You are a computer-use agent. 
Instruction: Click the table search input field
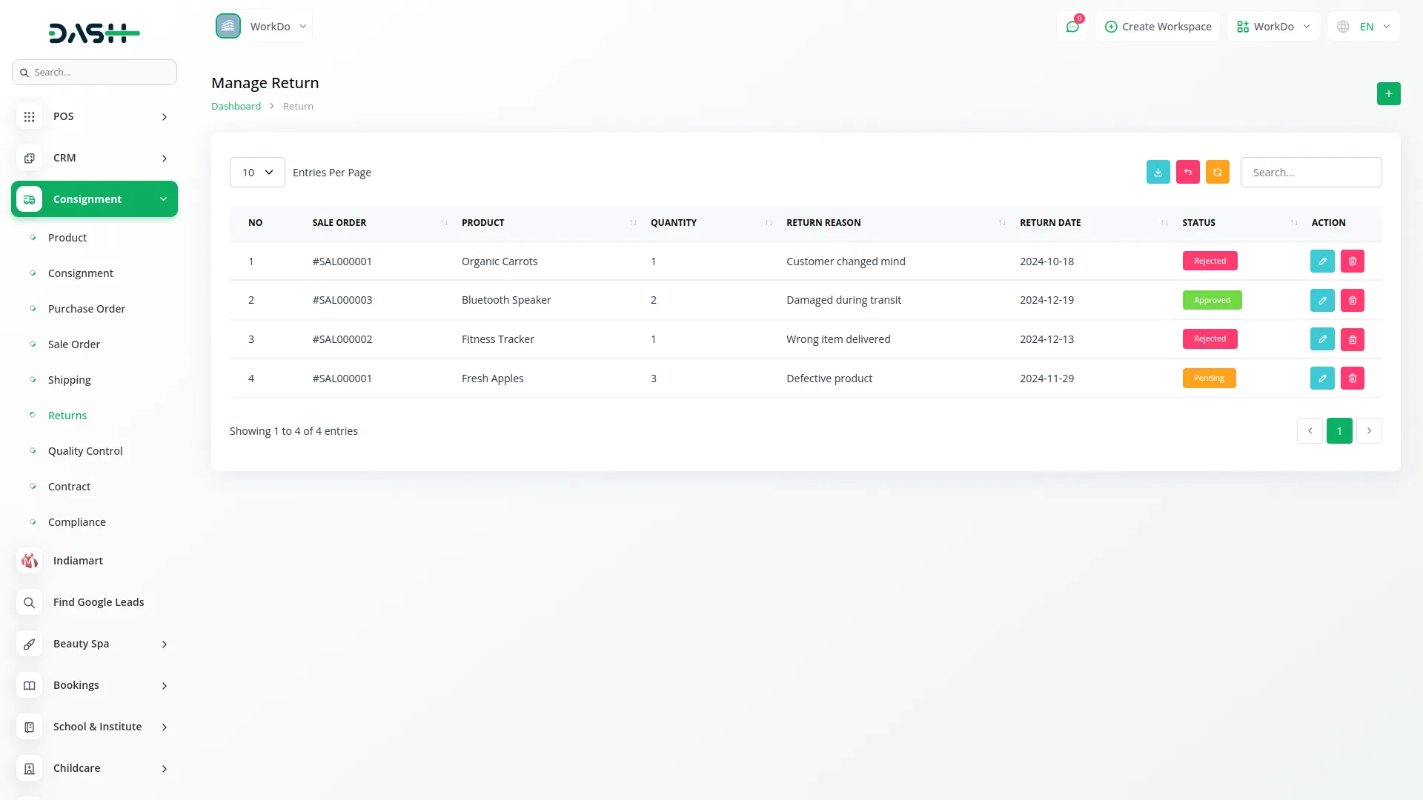(1310, 172)
